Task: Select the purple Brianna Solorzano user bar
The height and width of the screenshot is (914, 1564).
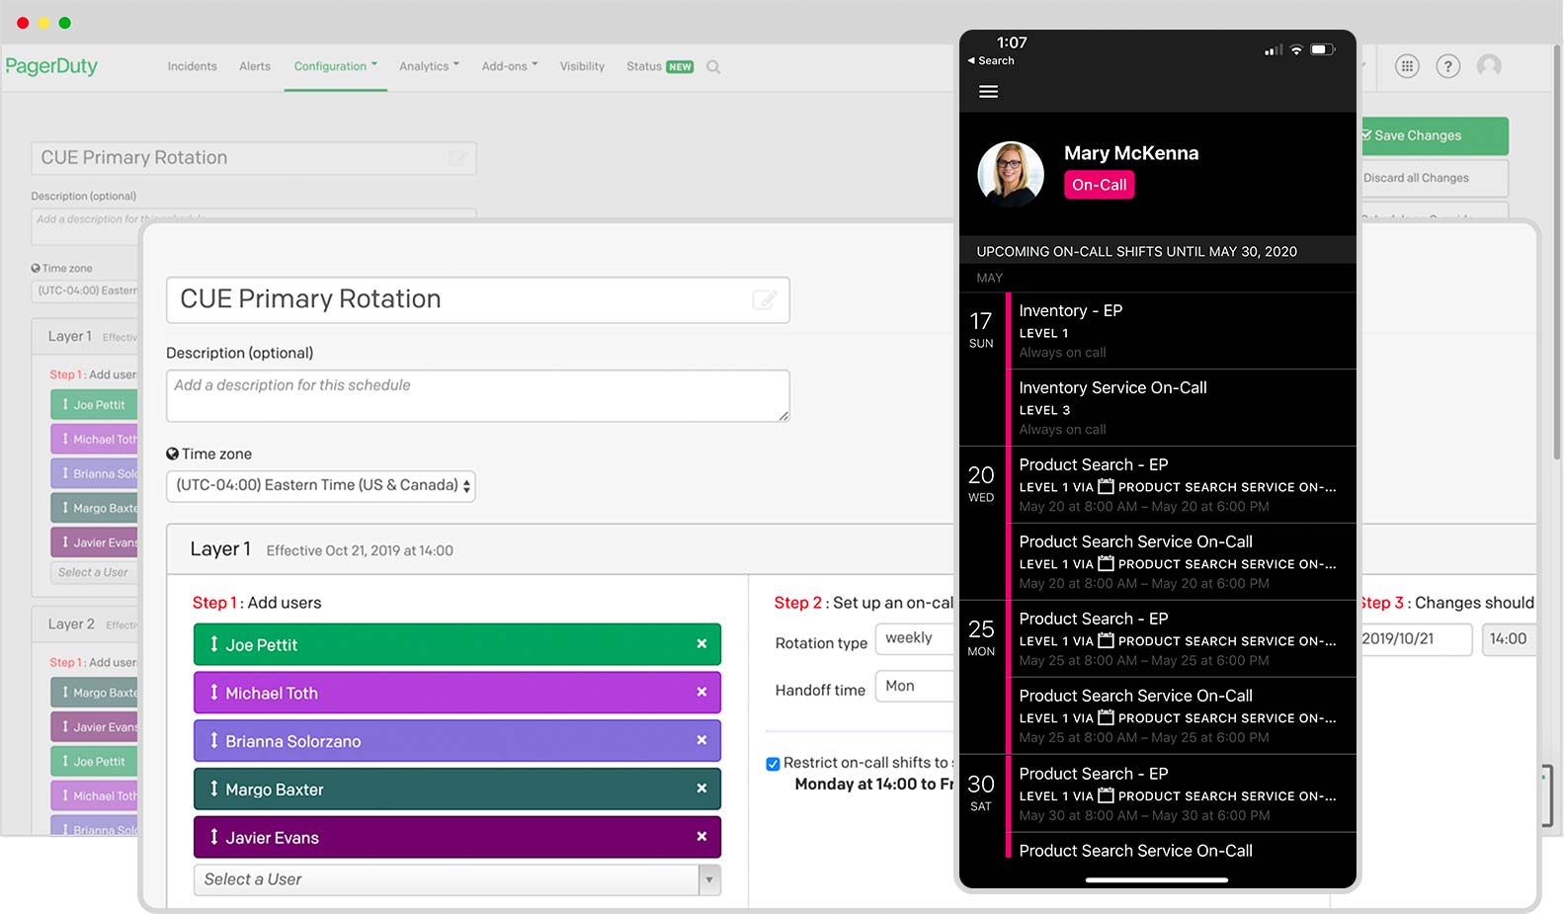Action: click(454, 741)
